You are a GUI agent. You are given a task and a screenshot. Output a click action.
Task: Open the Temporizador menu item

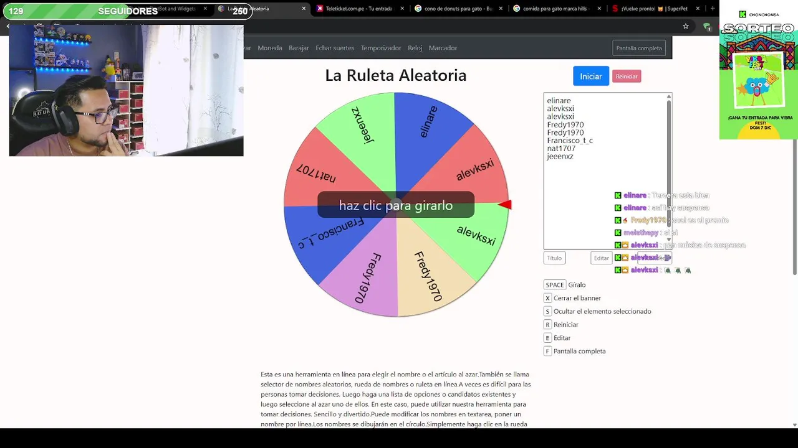point(381,48)
